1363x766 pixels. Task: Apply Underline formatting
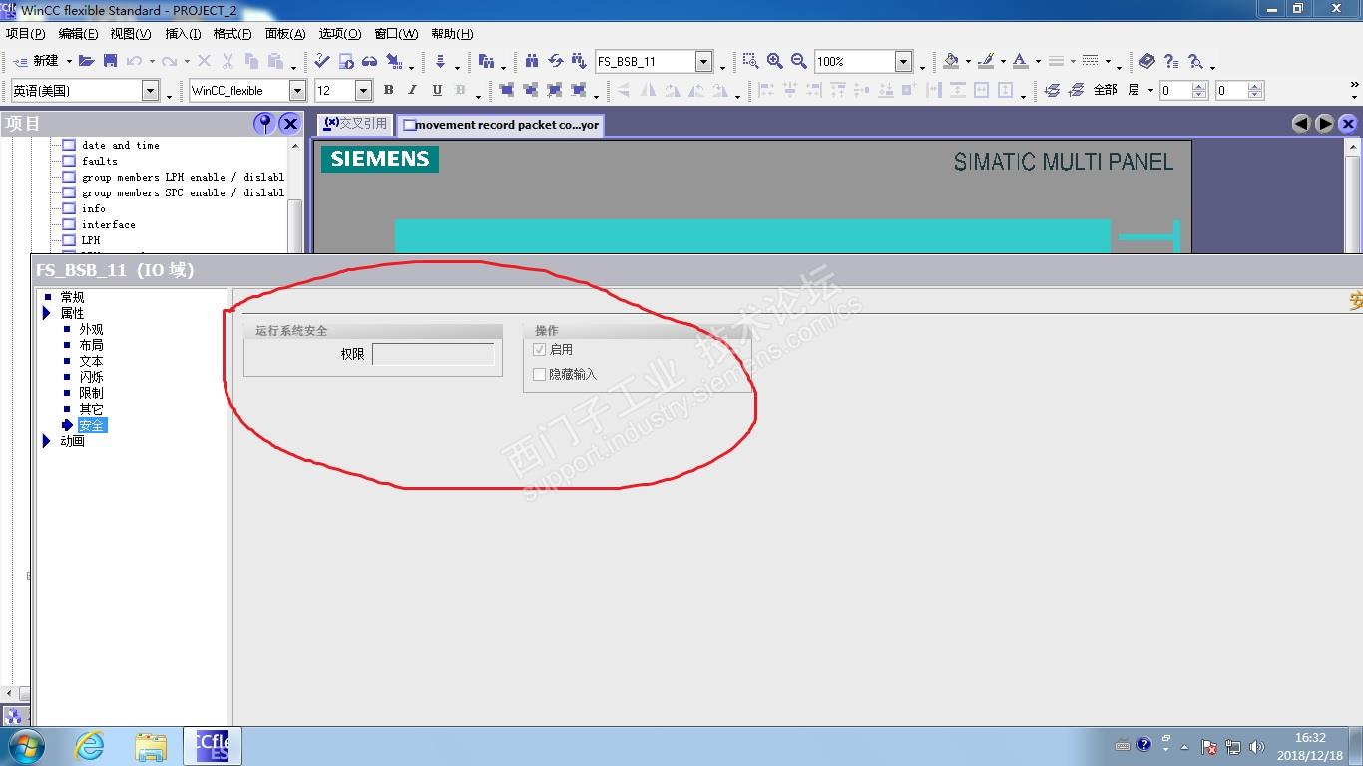(x=436, y=90)
